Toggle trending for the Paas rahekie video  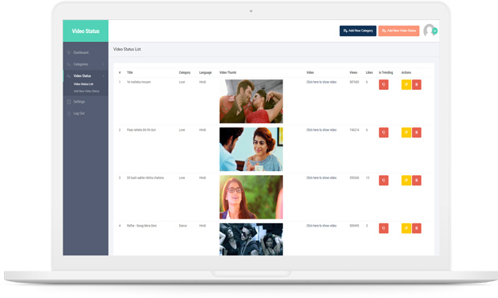(x=384, y=133)
